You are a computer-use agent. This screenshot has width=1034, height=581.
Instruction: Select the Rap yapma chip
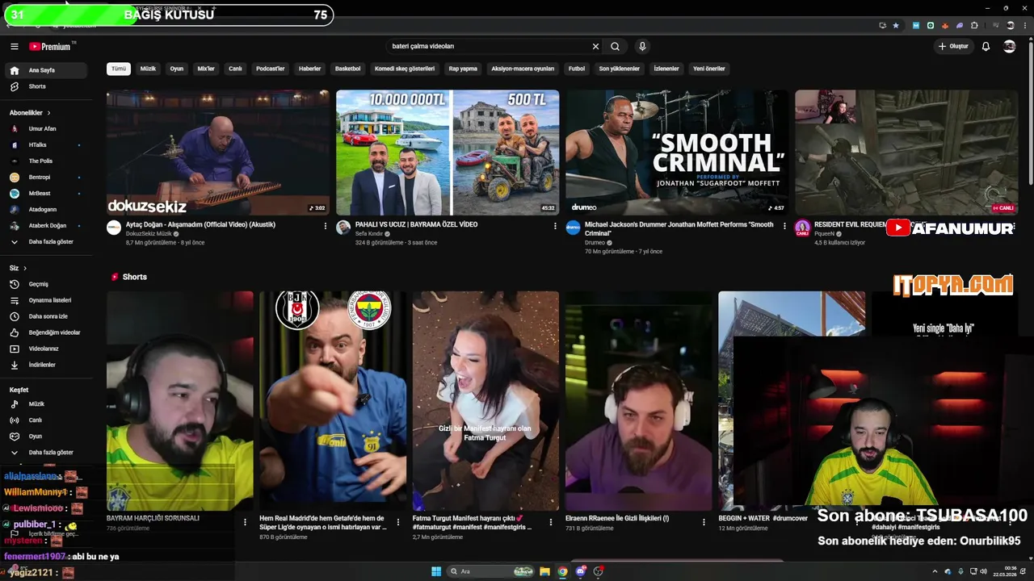tap(463, 69)
